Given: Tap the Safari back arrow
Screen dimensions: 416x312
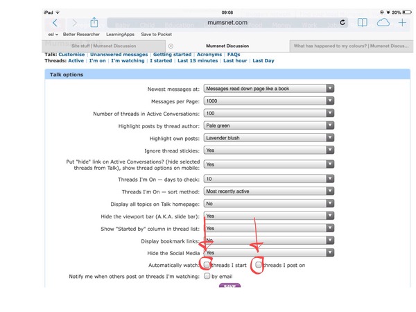Looking at the screenshot, I should pyautogui.click(x=55, y=23).
